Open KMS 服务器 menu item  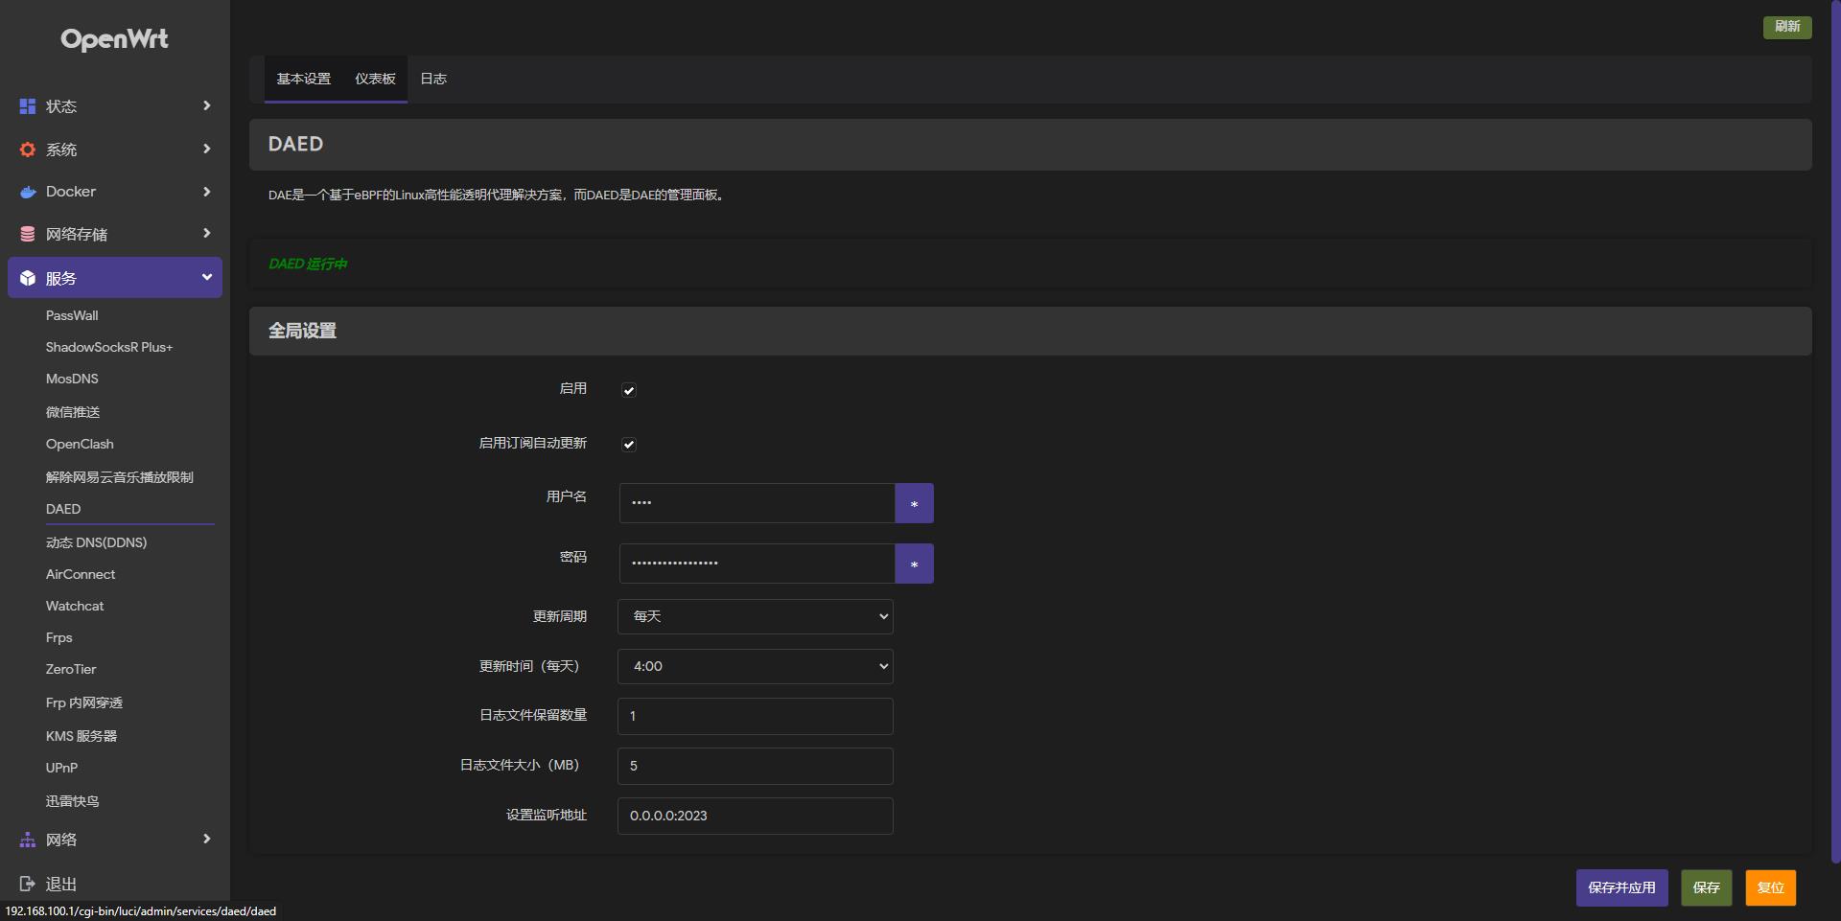pyautogui.click(x=82, y=736)
